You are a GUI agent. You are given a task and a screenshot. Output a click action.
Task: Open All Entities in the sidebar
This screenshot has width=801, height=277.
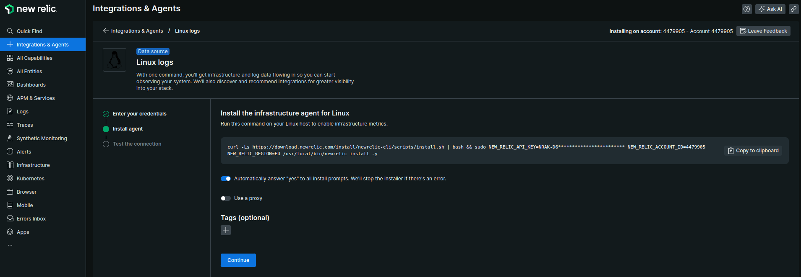pyautogui.click(x=43, y=71)
